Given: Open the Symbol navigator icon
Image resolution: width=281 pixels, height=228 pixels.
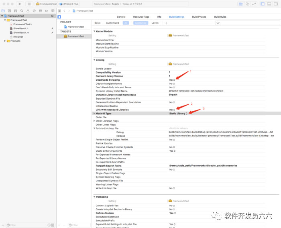Looking at the screenshot, I should [16, 11].
